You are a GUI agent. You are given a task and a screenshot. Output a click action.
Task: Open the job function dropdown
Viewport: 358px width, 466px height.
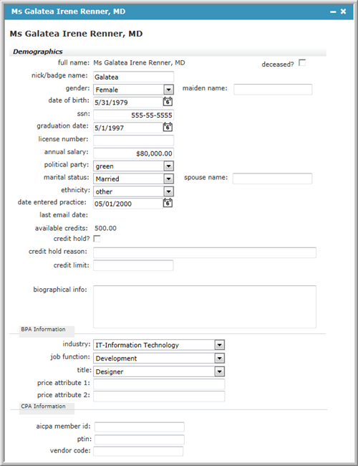220,358
